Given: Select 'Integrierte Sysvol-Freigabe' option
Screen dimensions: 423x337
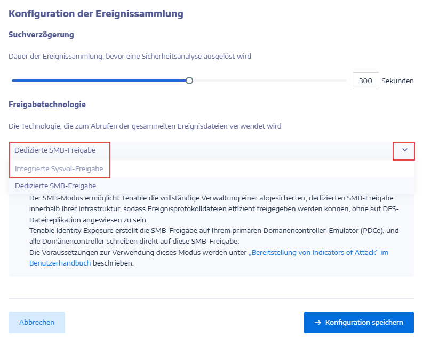Looking at the screenshot, I should coord(59,168).
